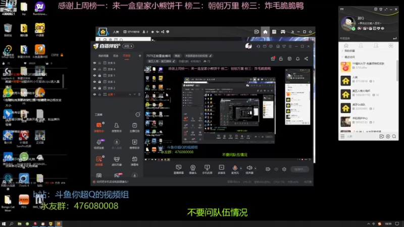Move 全屏 1 source down
404x227 pixels.
[134, 94]
